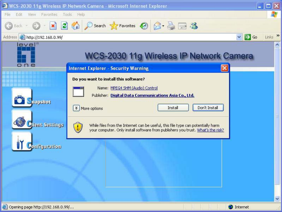This screenshot has height=212, width=282.
Task: Open the Edit menu
Action: click(19, 15)
